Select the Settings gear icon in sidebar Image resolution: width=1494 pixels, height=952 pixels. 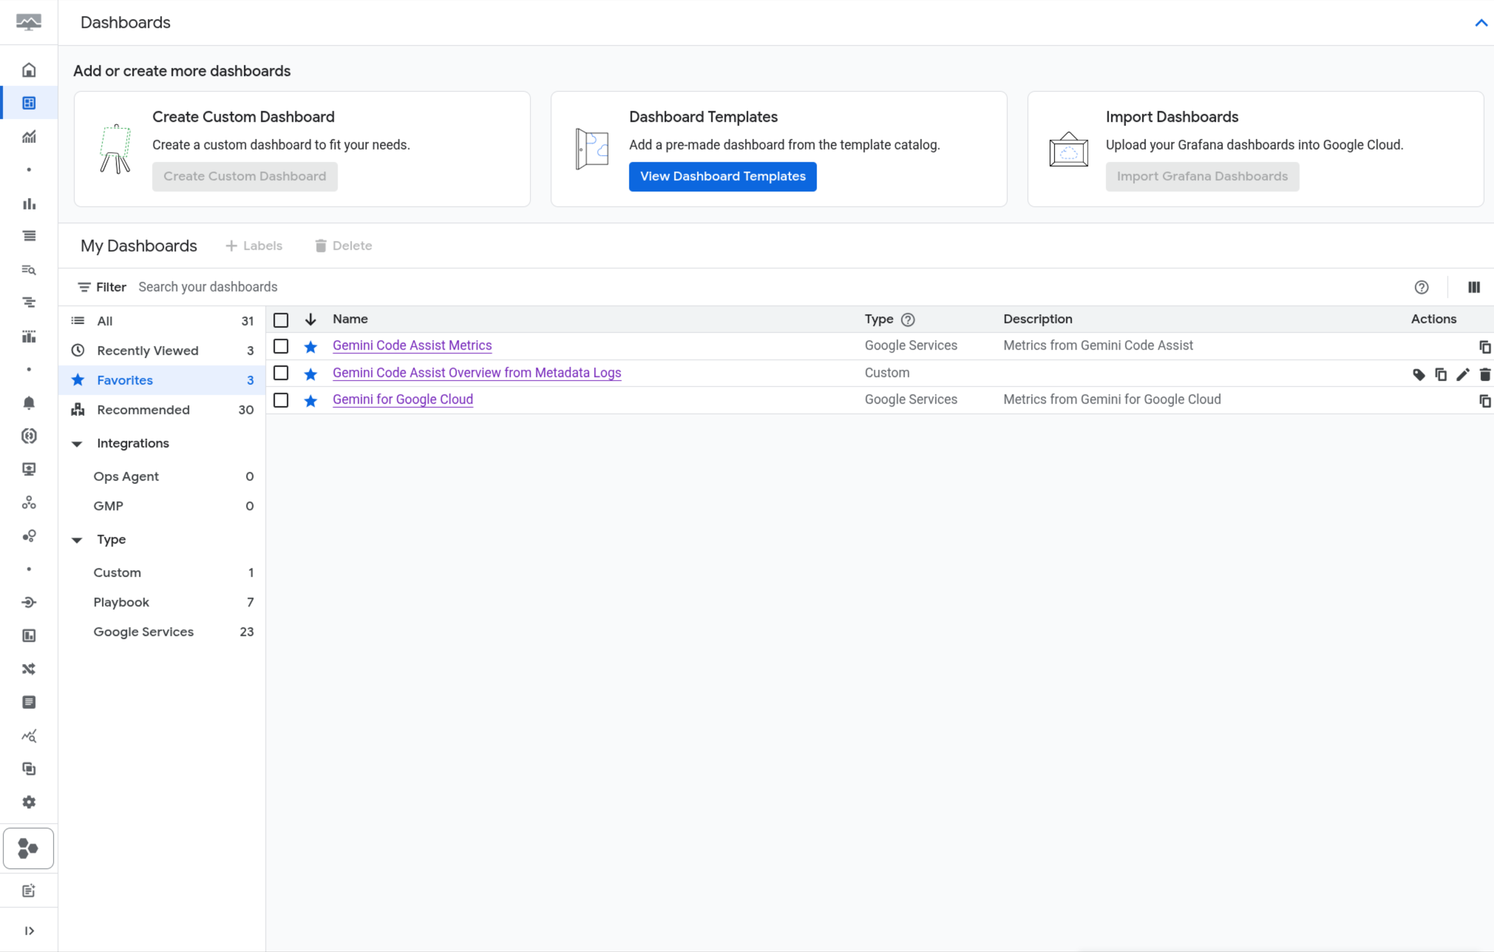point(28,802)
